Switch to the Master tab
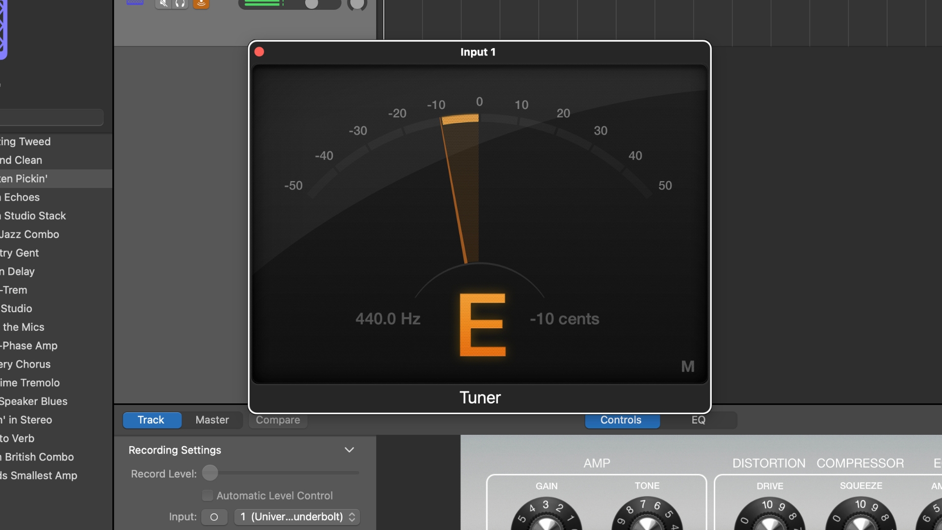Viewport: 942px width, 530px height. (212, 420)
